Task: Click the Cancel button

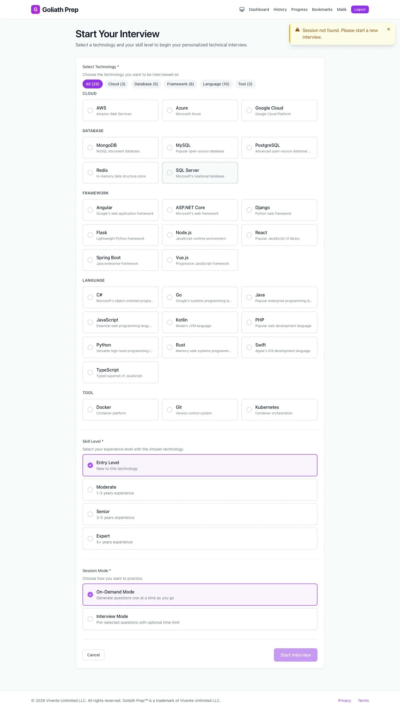Action: tap(93, 655)
